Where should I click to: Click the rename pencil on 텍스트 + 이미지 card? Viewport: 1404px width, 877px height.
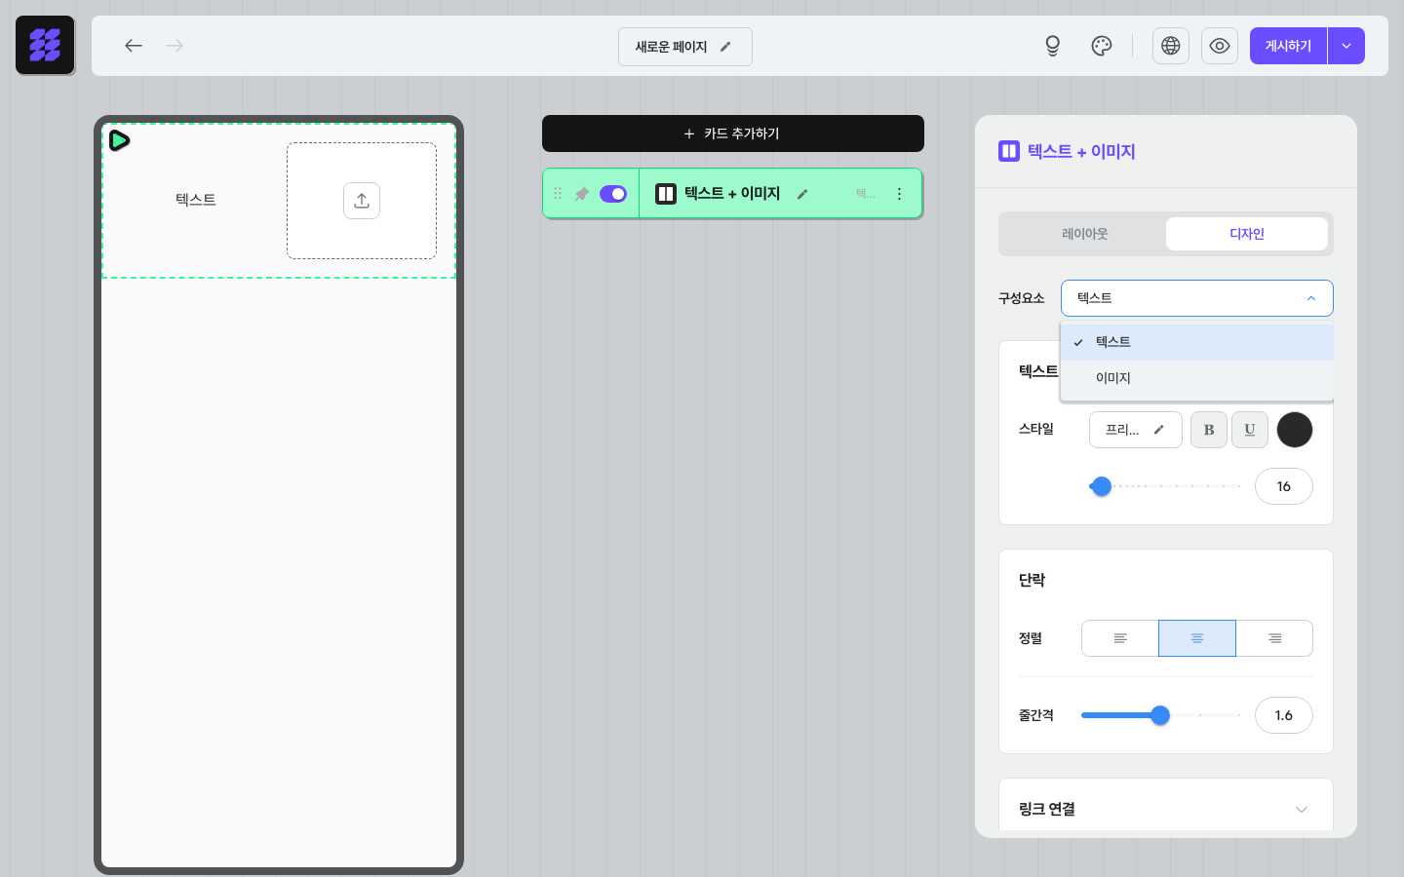pos(802,194)
